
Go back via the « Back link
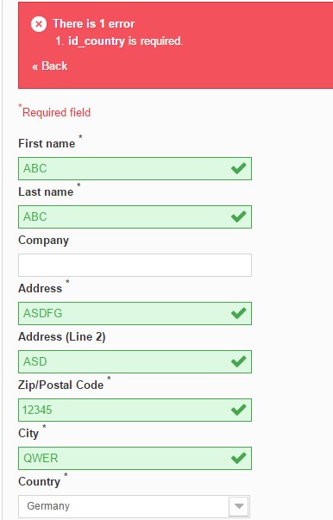coord(50,66)
